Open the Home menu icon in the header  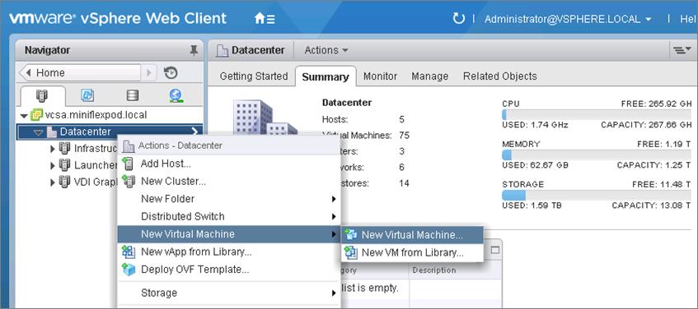point(265,19)
